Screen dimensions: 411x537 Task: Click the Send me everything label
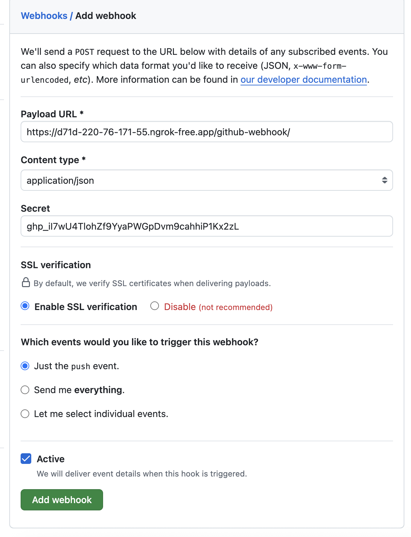pos(79,390)
